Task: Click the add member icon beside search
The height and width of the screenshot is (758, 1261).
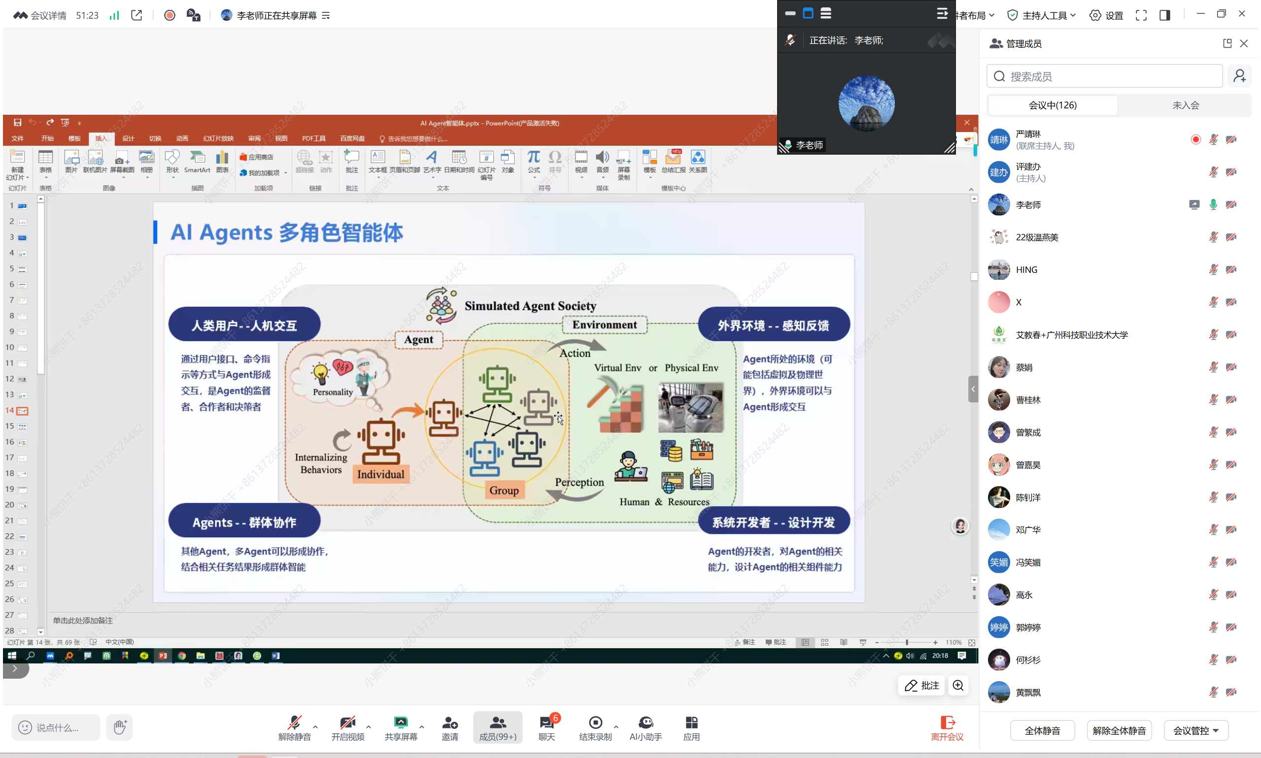Action: coord(1239,76)
